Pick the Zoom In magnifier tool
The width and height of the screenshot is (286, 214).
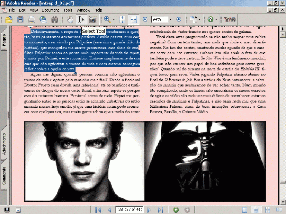(x=107, y=19)
